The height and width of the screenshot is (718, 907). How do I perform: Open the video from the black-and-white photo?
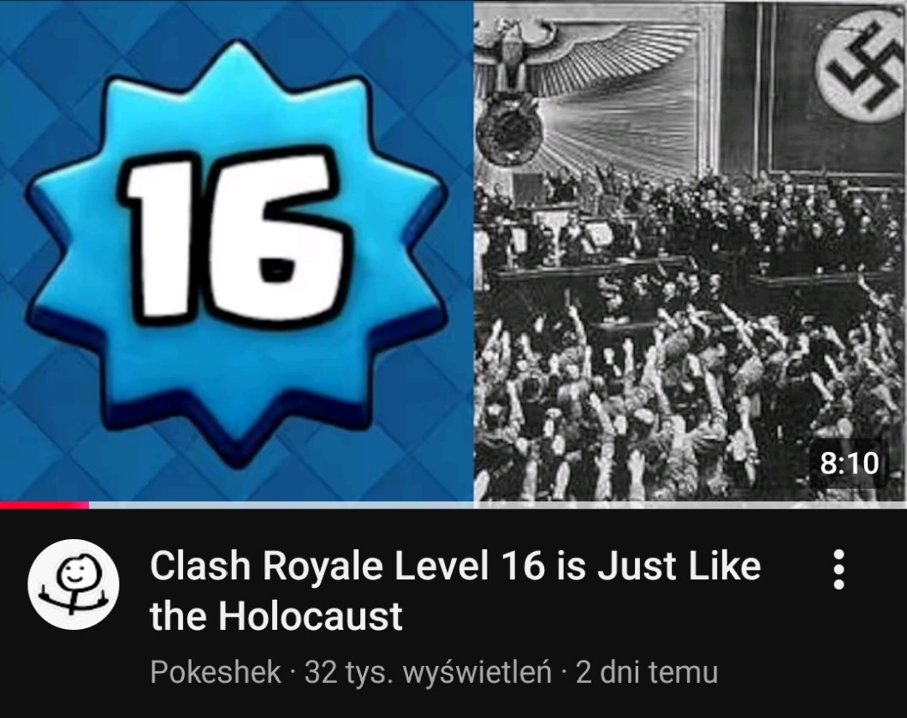[690, 251]
